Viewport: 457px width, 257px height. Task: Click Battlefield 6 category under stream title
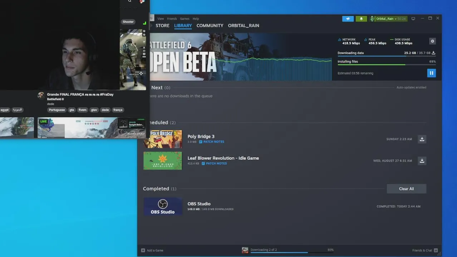[x=55, y=99]
